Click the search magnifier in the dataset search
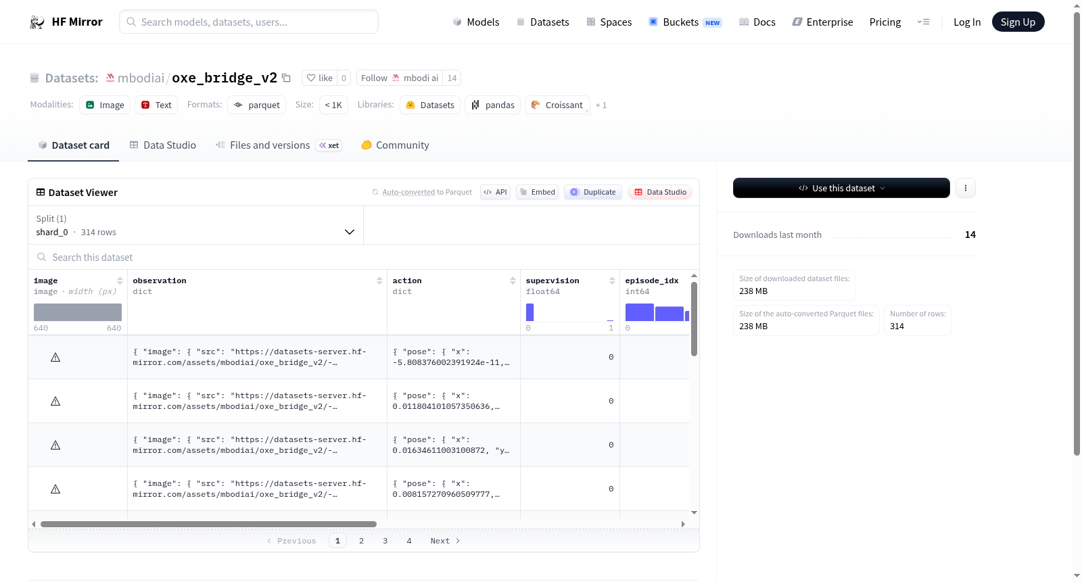This screenshot has width=1082, height=582. (42, 257)
